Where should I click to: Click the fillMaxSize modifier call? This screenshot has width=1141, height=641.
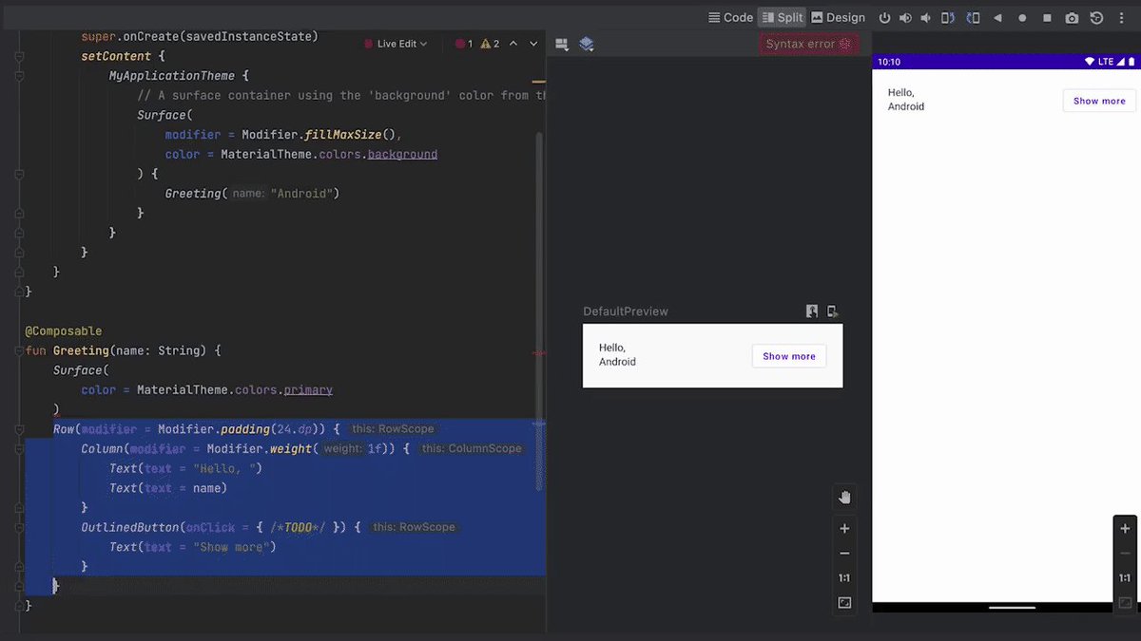click(342, 134)
